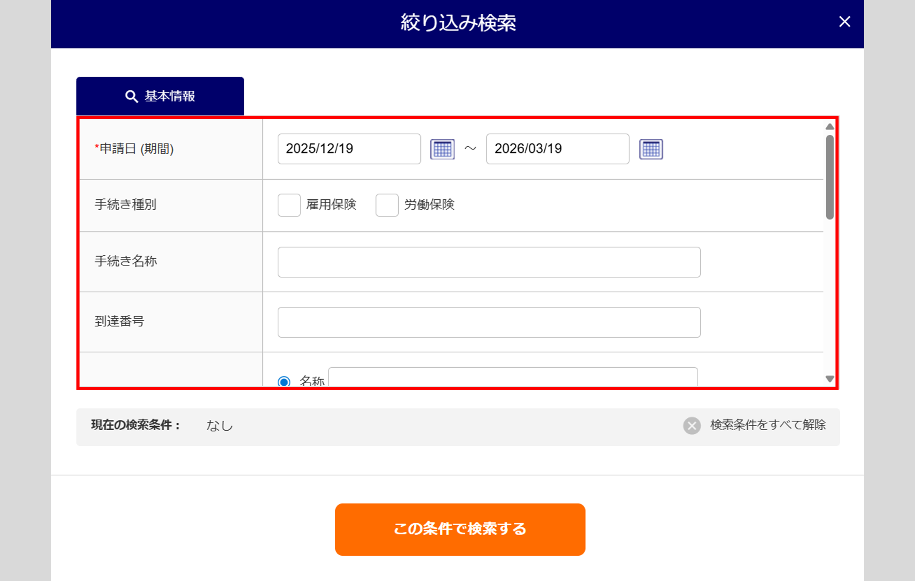Click the 到達番号 text input
Image resolution: width=915 pixels, height=581 pixels.
[488, 322]
